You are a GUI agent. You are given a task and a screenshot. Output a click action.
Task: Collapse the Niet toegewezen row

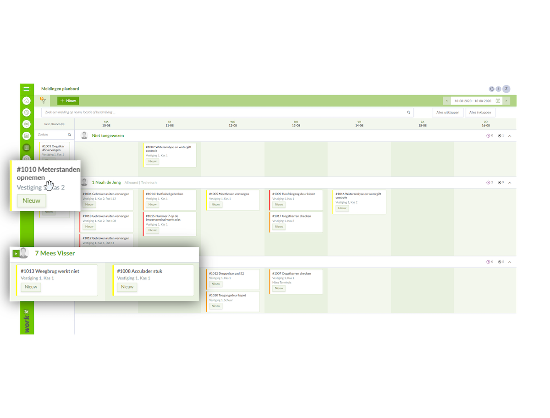pos(510,136)
